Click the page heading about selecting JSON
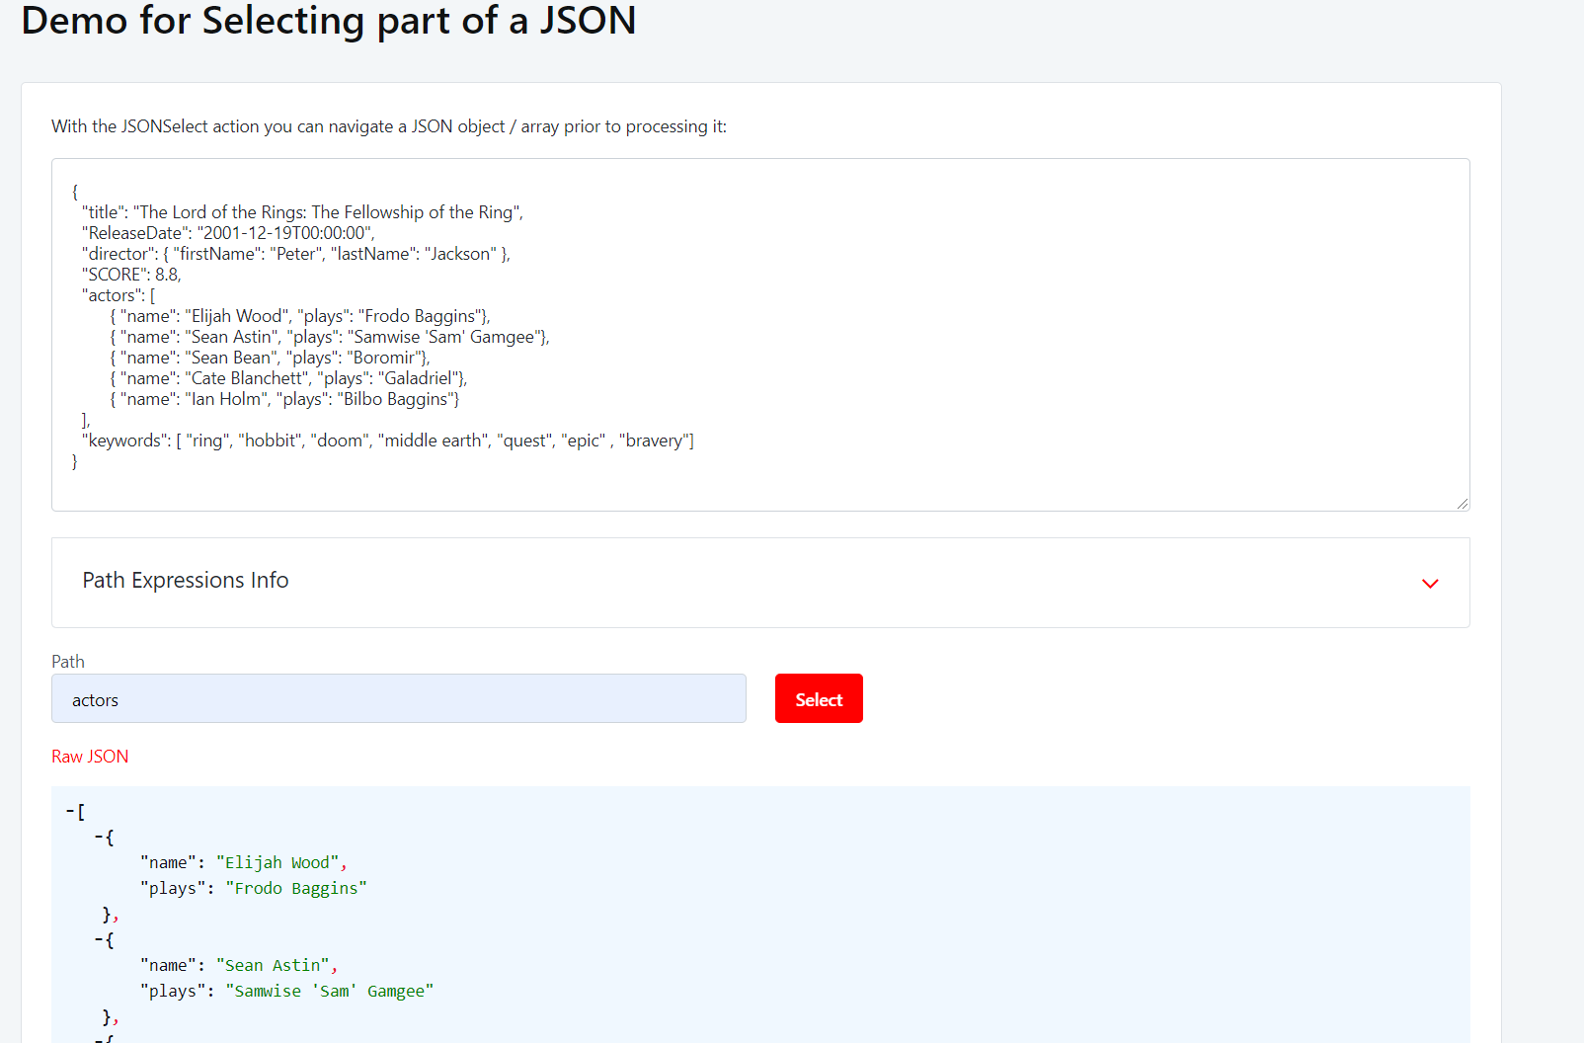 coord(330,21)
